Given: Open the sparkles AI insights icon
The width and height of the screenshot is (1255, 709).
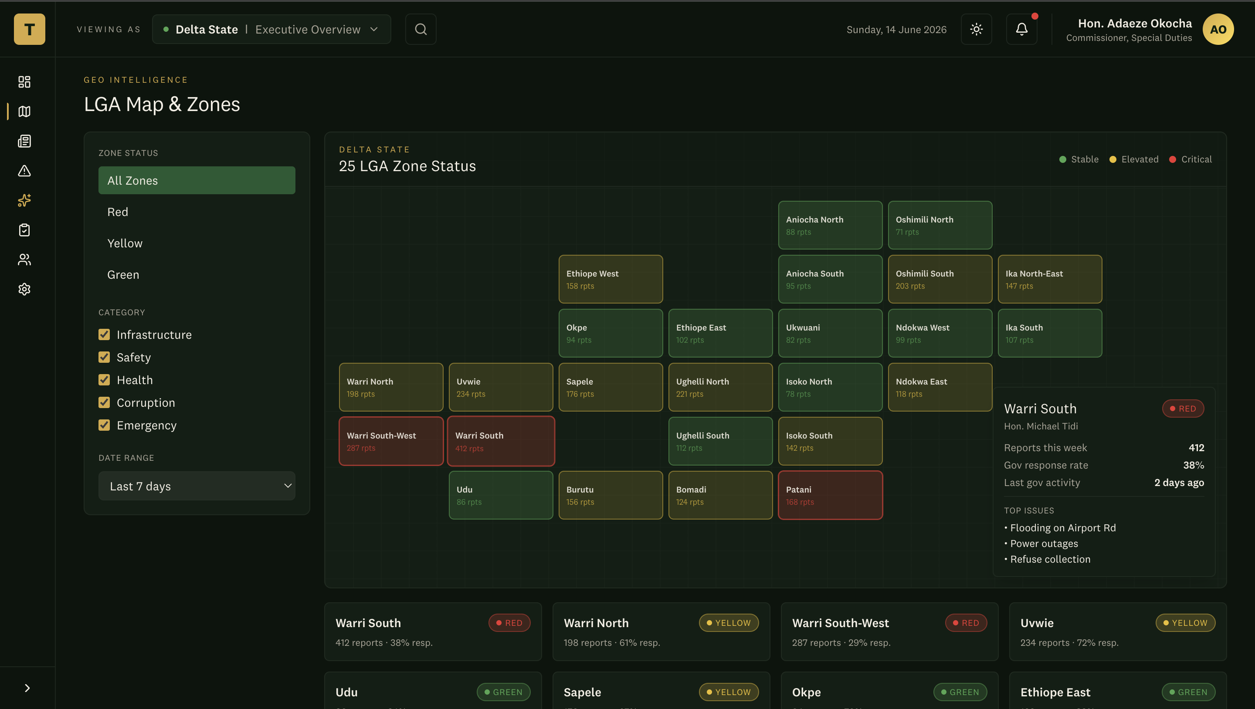Looking at the screenshot, I should 24,200.
